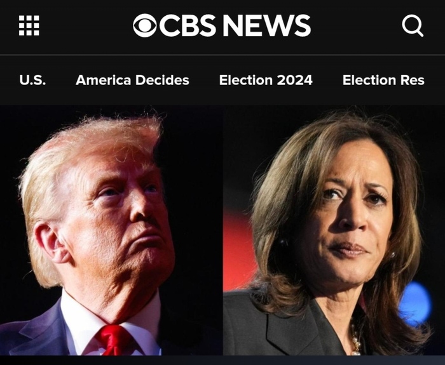Open the America Decides section
445x365 pixels.
(132, 80)
